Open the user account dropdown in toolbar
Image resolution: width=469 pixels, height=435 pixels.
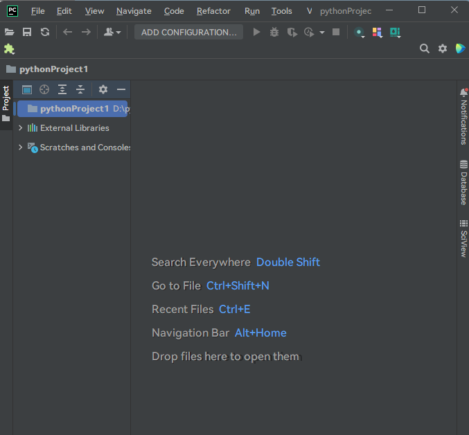[x=112, y=32]
